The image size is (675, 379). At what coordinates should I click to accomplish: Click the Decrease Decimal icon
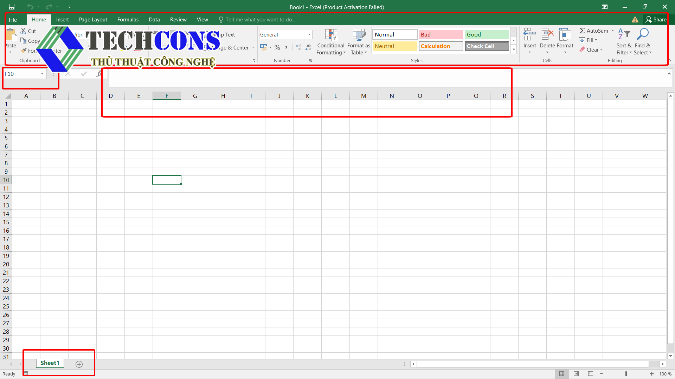point(308,47)
